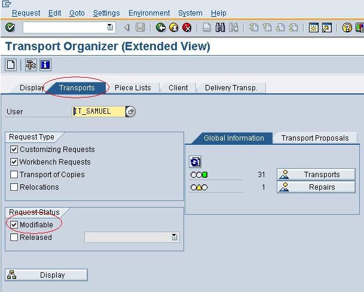Image resolution: width=364 pixels, height=292 pixels.
Task: Click the SAP window menu icon
Action: click(6, 4)
